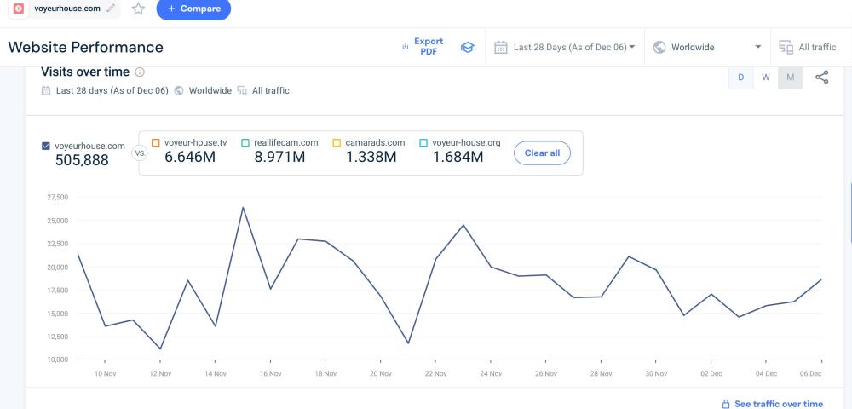
Task: Star the website as favorite
Action: [x=138, y=9]
